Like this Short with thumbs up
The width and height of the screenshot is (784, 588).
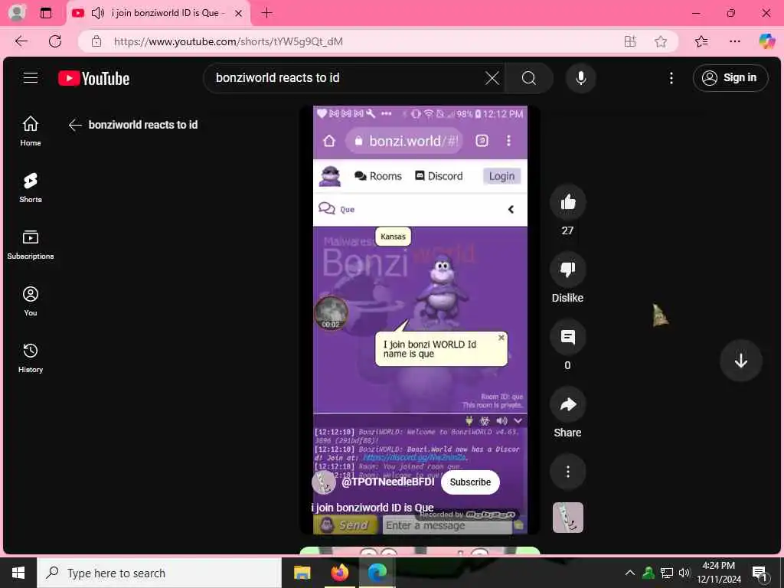pyautogui.click(x=567, y=202)
